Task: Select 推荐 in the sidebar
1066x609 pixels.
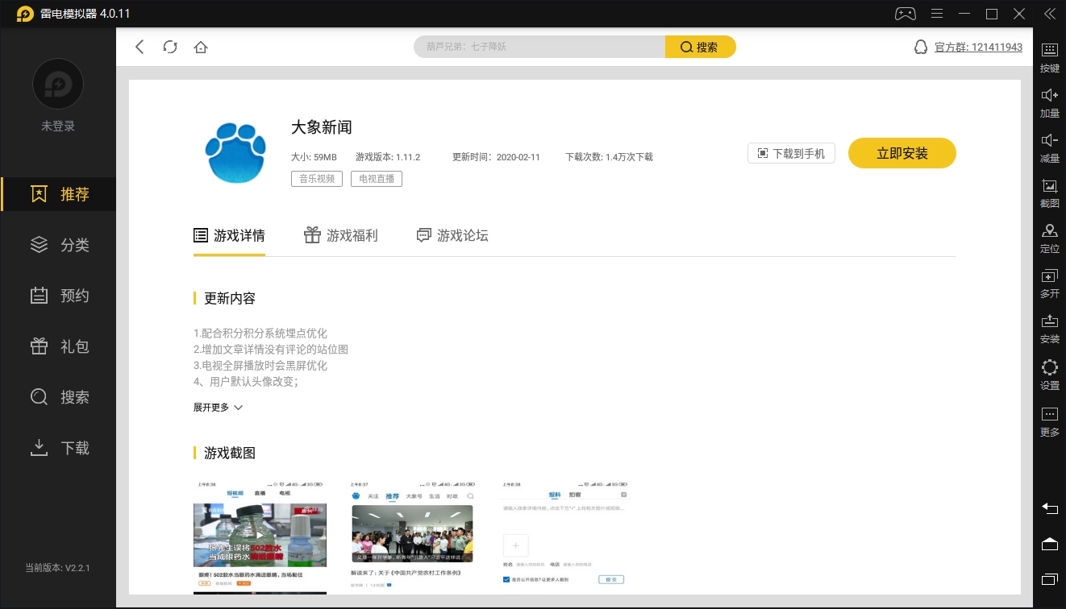Action: coord(58,194)
